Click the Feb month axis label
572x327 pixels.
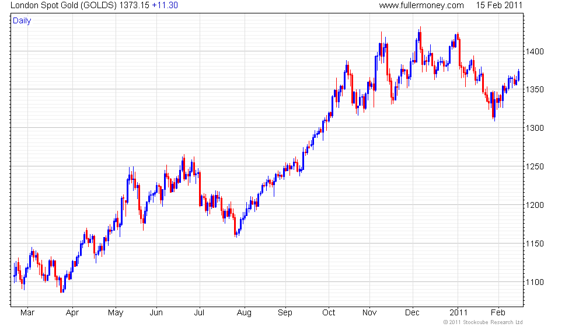pos(498,313)
